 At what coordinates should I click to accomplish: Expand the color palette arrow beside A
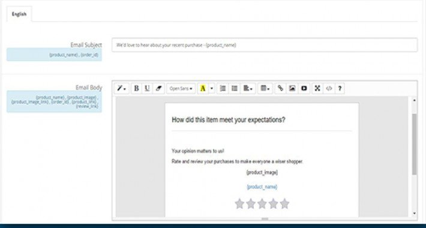[x=212, y=88]
